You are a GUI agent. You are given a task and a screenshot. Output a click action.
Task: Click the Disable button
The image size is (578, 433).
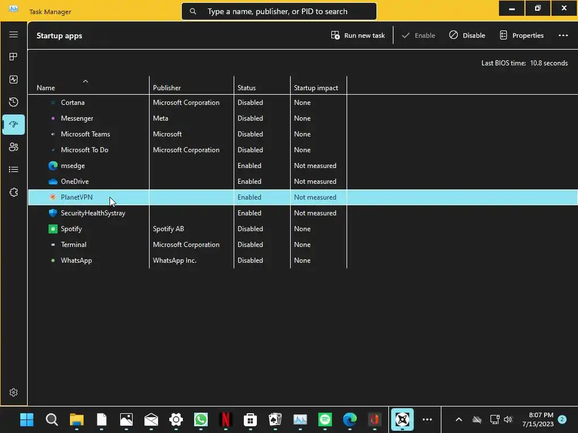(467, 36)
